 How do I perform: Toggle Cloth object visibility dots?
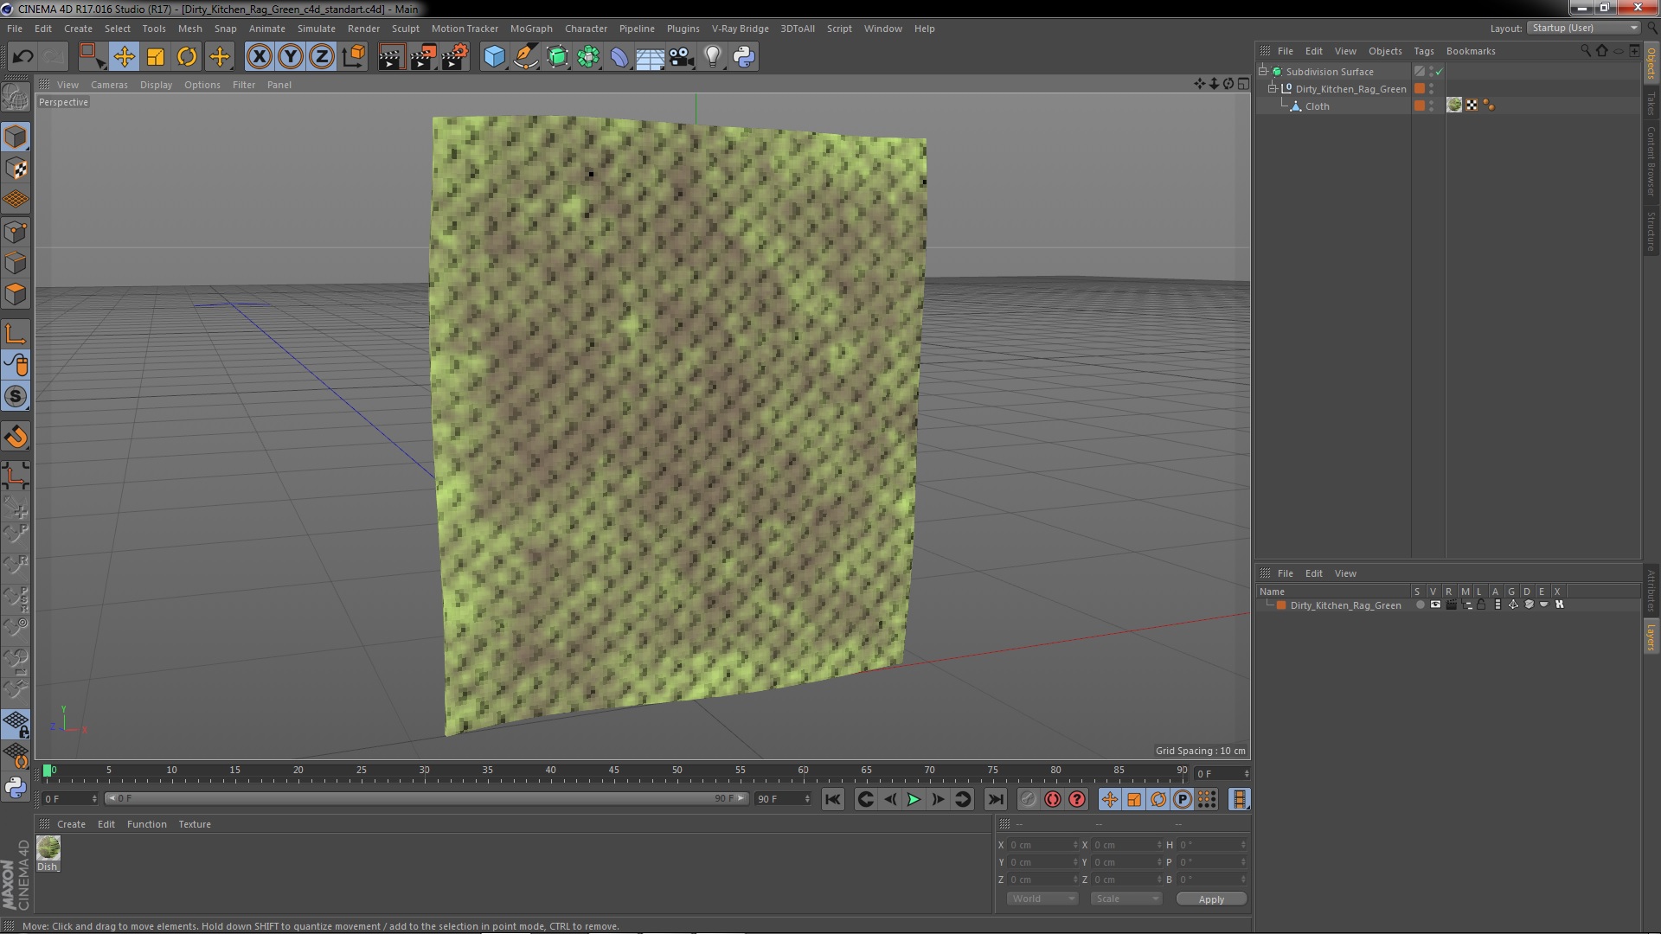coord(1432,106)
